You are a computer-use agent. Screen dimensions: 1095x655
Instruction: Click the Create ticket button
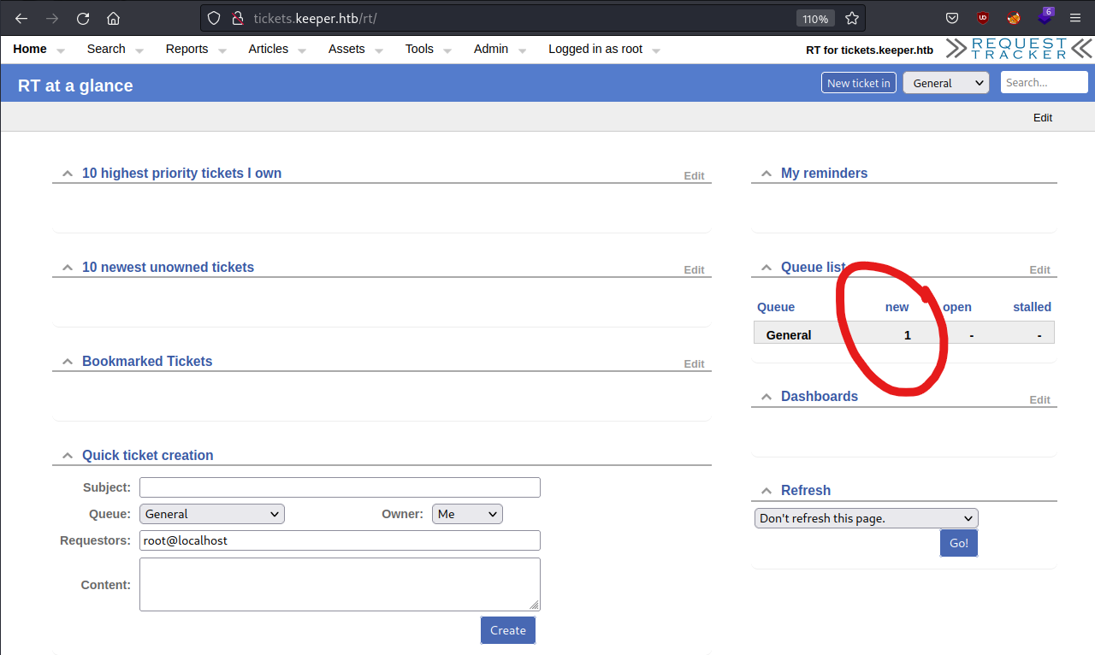508,630
